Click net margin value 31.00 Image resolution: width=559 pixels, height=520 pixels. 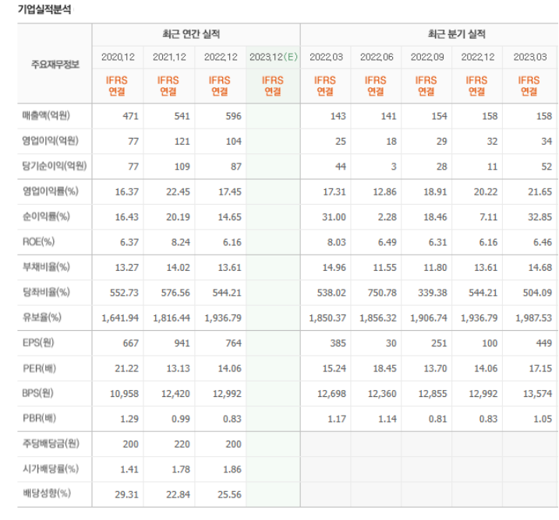point(334,217)
